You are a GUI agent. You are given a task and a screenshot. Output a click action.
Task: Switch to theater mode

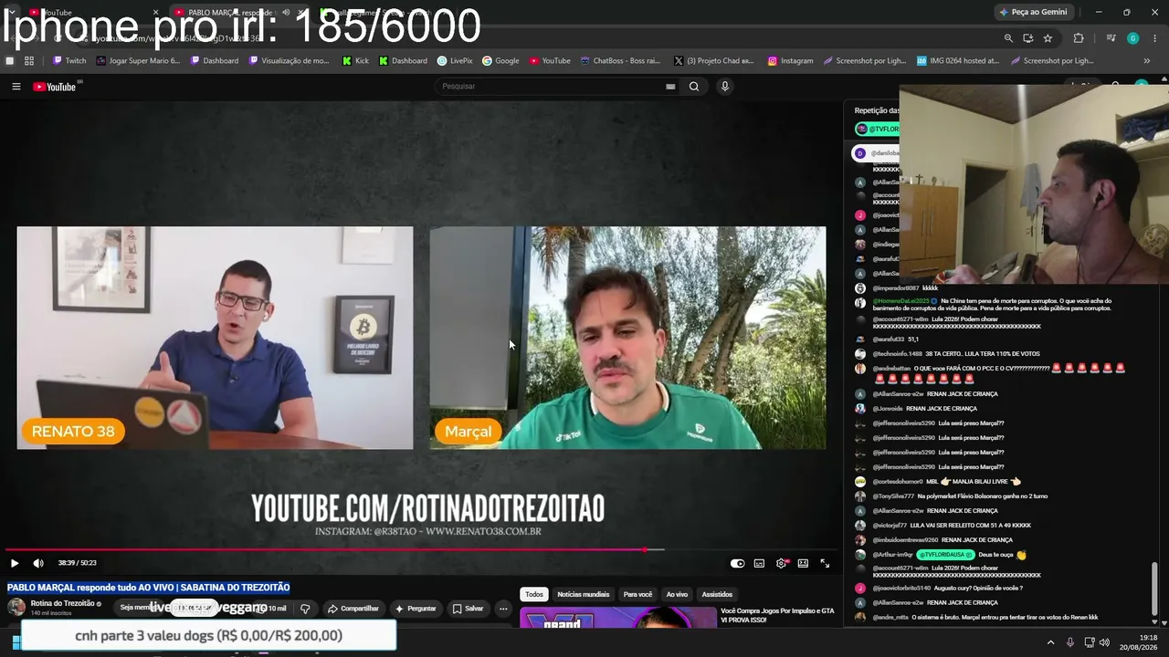point(803,563)
